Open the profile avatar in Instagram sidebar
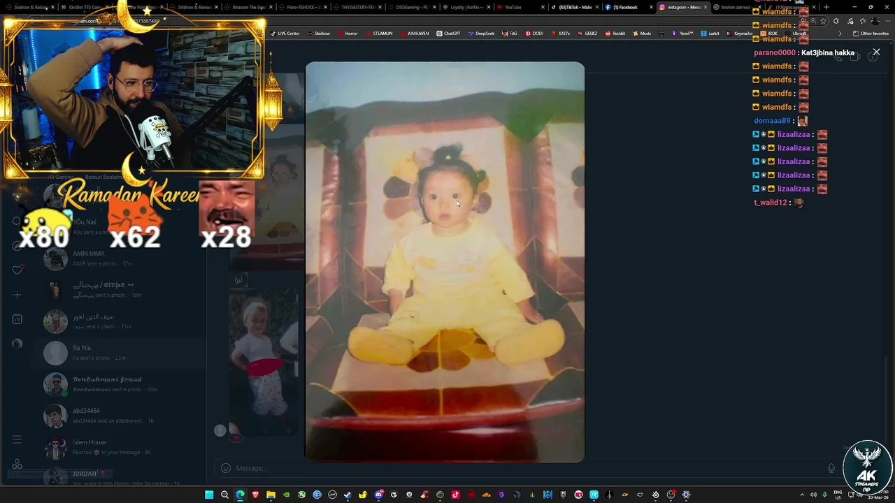895x503 pixels. point(17,344)
